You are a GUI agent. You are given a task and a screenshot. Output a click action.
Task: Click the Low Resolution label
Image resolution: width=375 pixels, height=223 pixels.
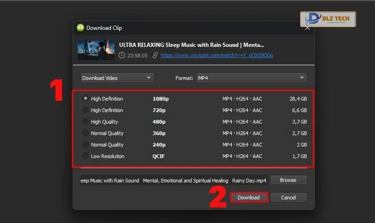tap(108, 156)
